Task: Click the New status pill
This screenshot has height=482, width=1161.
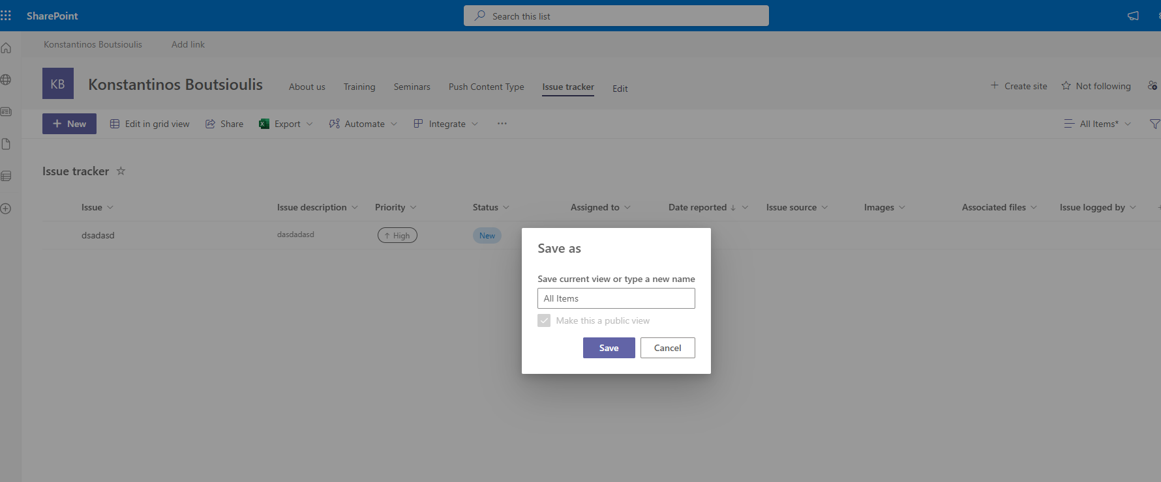Action: pos(487,235)
